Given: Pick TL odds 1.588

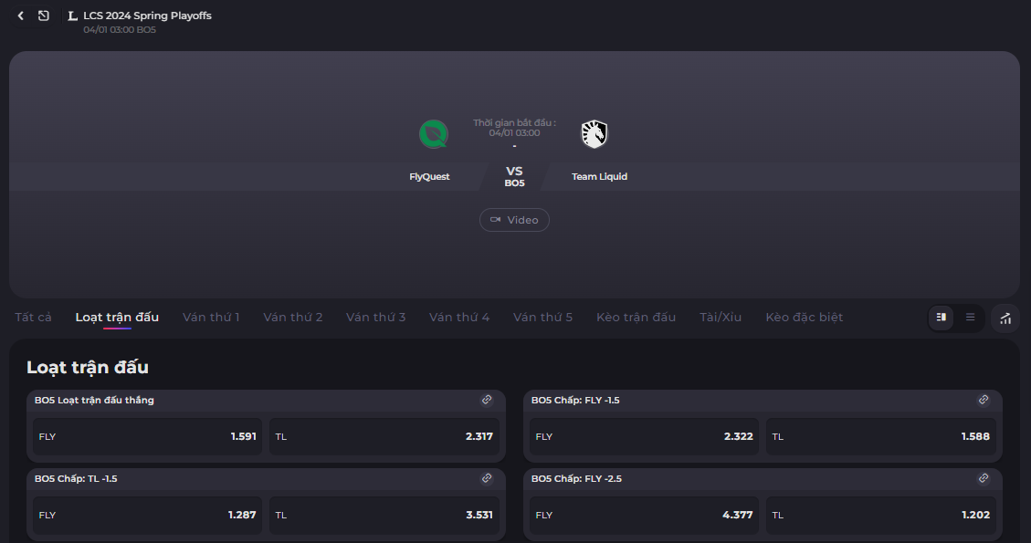Looking at the screenshot, I should [x=881, y=436].
